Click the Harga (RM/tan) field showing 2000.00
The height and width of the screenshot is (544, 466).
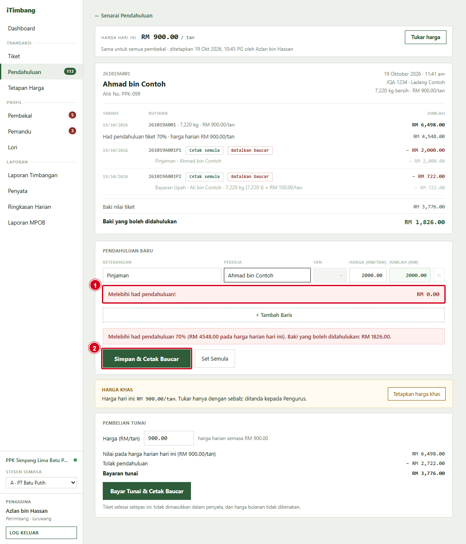(x=368, y=275)
